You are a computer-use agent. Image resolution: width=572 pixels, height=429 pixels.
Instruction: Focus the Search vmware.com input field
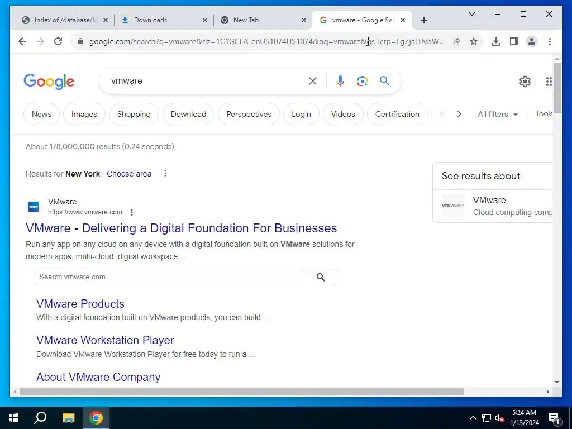coord(170,277)
